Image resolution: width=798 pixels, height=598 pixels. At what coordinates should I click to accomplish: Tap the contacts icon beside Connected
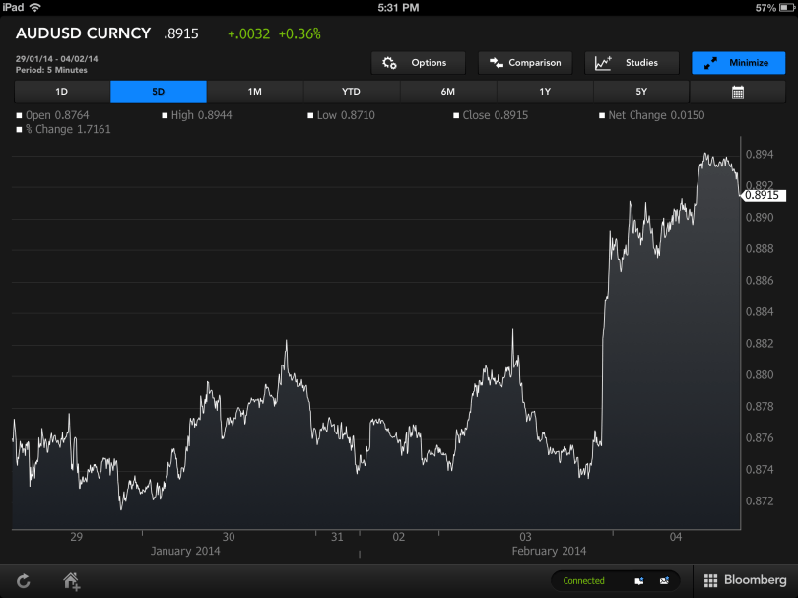point(639,581)
